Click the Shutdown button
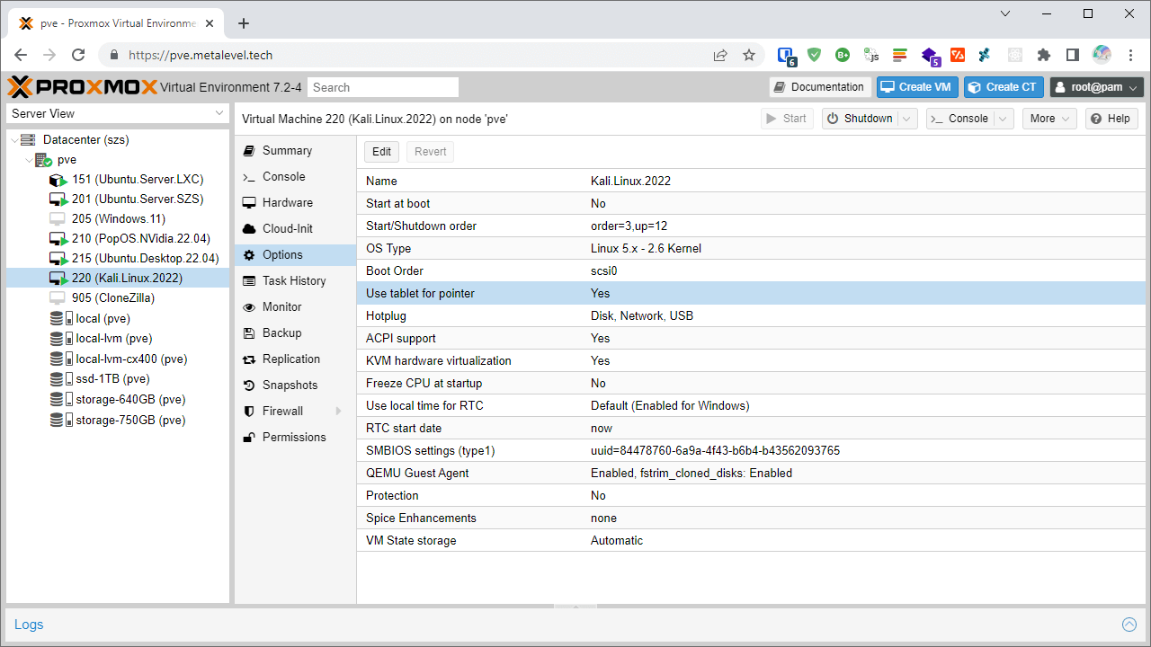 click(859, 119)
